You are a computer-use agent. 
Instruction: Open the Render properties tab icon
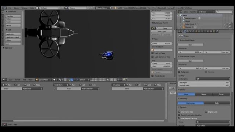(x=184, y=31)
